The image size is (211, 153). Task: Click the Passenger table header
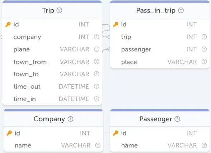tap(160, 119)
